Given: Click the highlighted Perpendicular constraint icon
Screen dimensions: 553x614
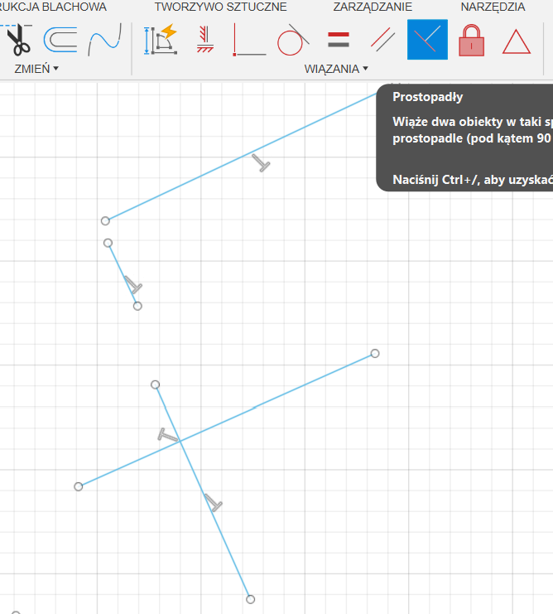Looking at the screenshot, I should click(427, 39).
